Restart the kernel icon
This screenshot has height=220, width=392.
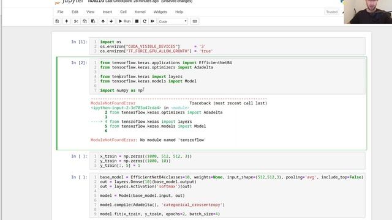tap(145, 21)
